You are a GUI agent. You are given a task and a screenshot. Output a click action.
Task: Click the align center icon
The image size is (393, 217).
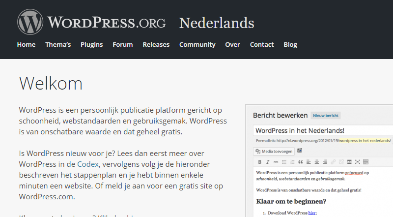click(x=317, y=162)
